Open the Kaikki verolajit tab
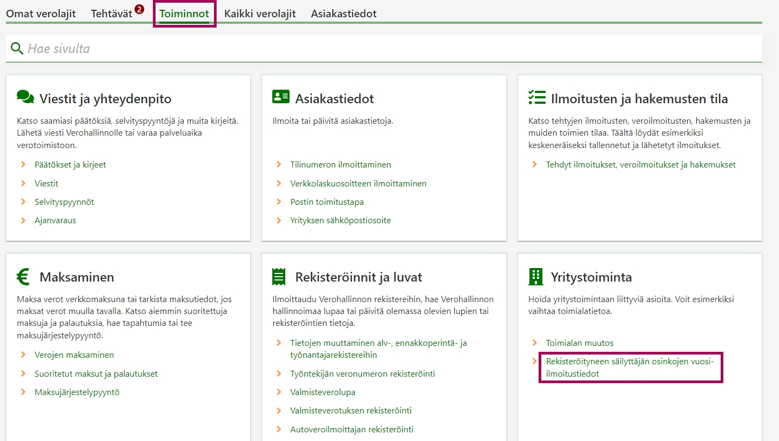This screenshot has height=441, width=779. click(x=260, y=14)
